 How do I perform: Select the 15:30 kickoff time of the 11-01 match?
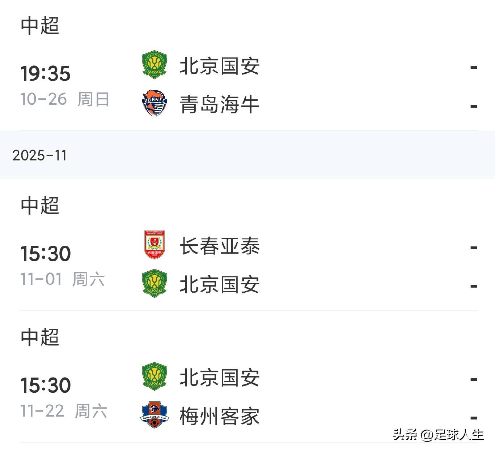pyautogui.click(x=46, y=253)
